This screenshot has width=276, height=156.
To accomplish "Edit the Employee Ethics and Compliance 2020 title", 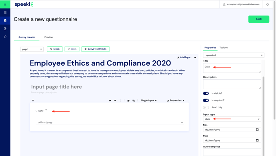I will coord(100,63).
